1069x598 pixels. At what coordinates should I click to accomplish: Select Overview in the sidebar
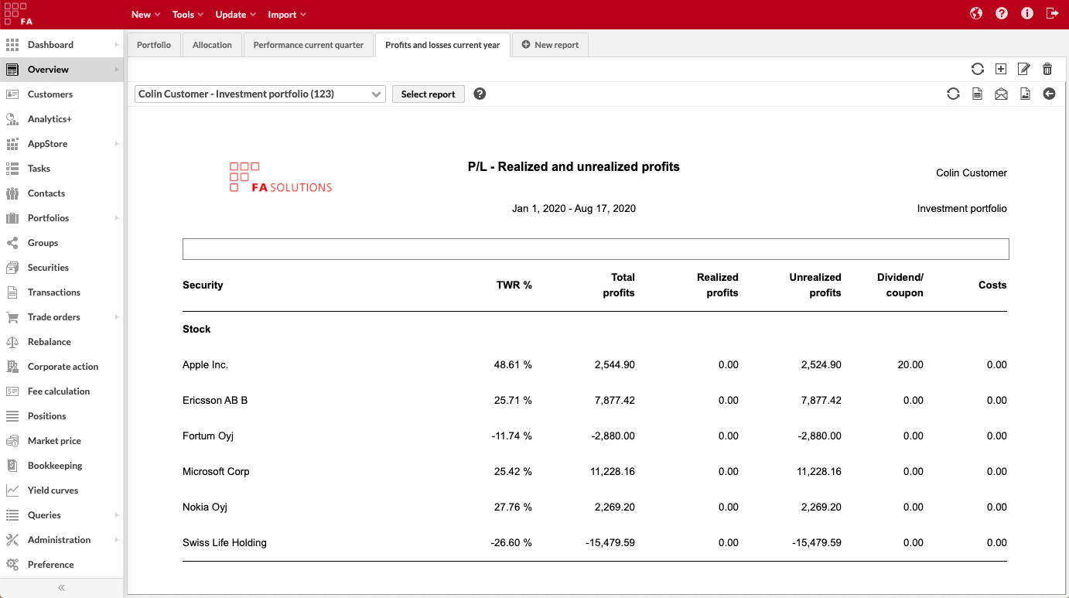click(x=61, y=70)
